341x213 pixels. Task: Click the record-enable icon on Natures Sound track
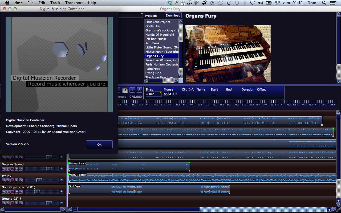tap(13, 169)
